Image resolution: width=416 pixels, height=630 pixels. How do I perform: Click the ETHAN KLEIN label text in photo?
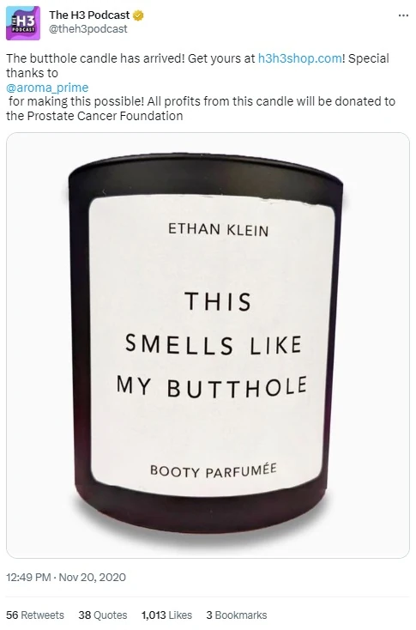coord(218,229)
